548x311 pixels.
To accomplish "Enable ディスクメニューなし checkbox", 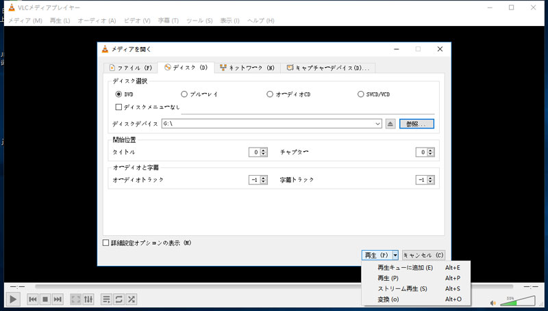I will click(119, 107).
